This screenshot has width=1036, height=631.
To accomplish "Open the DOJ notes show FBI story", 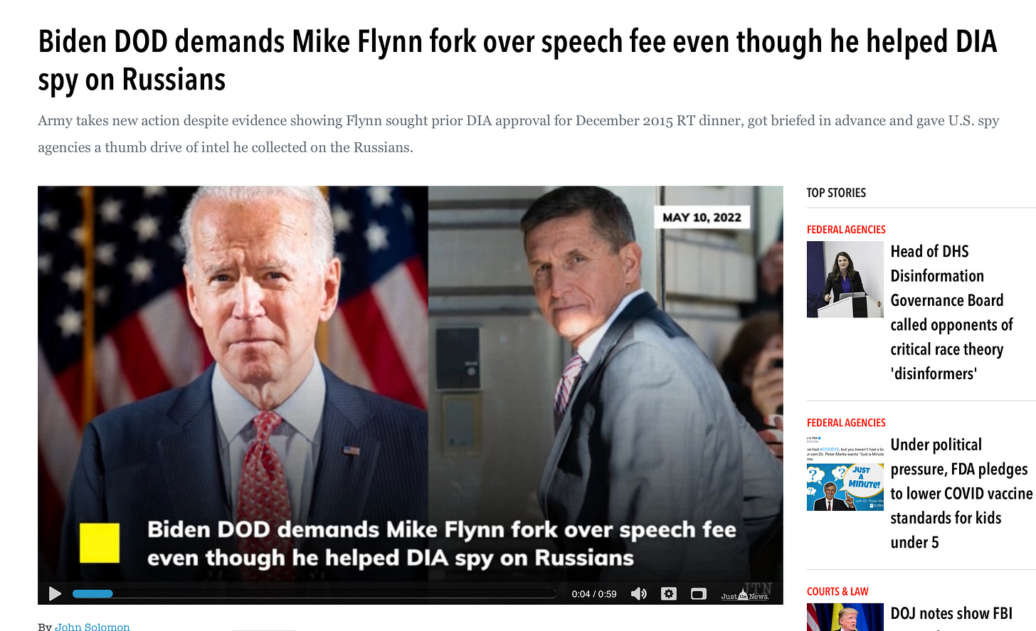I will [x=951, y=614].
